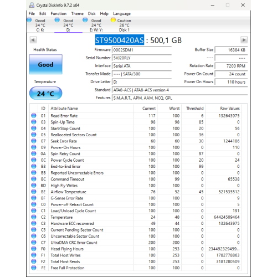
Task: Click the Drive Letter field
Action: click(x=142, y=82)
